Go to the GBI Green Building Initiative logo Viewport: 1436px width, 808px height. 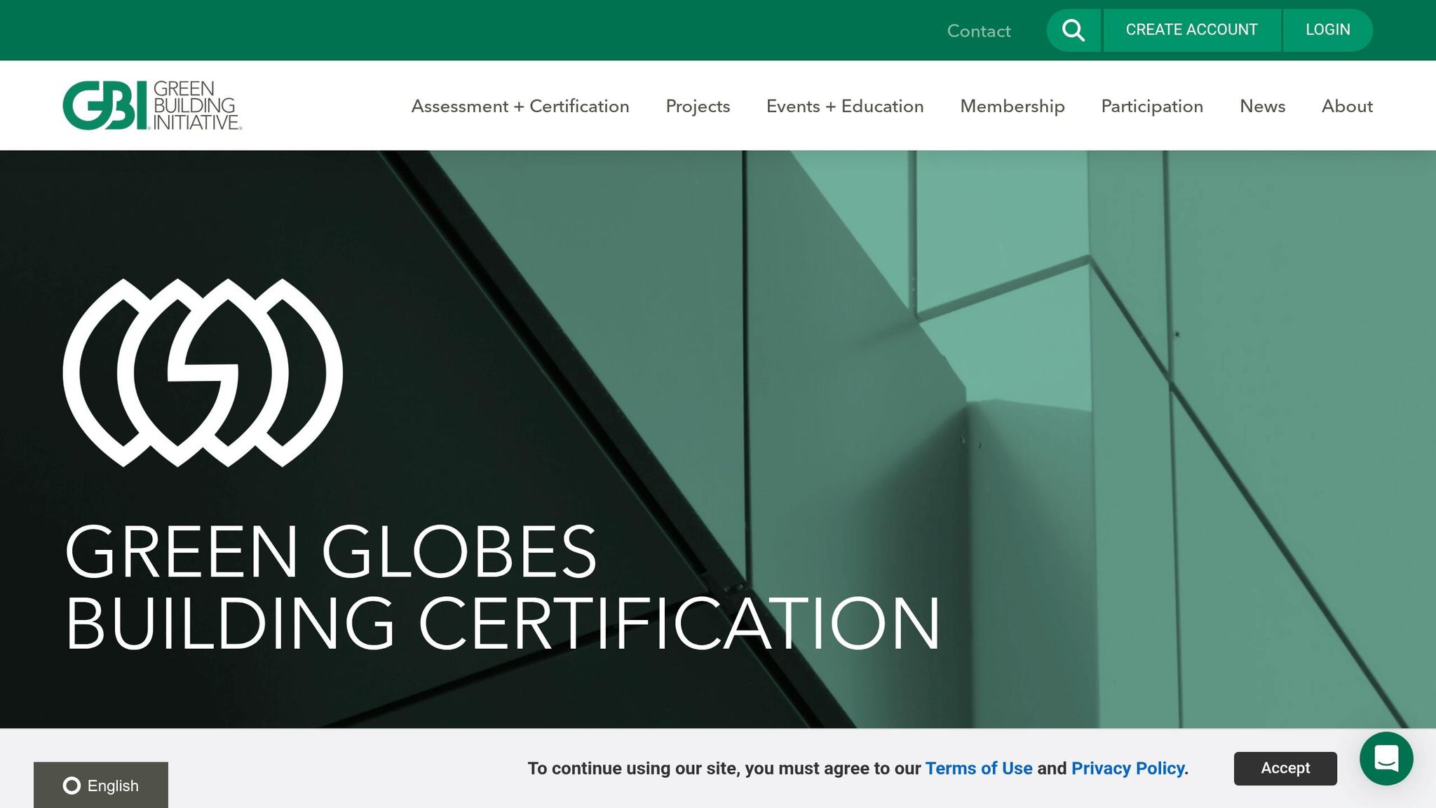(x=152, y=105)
